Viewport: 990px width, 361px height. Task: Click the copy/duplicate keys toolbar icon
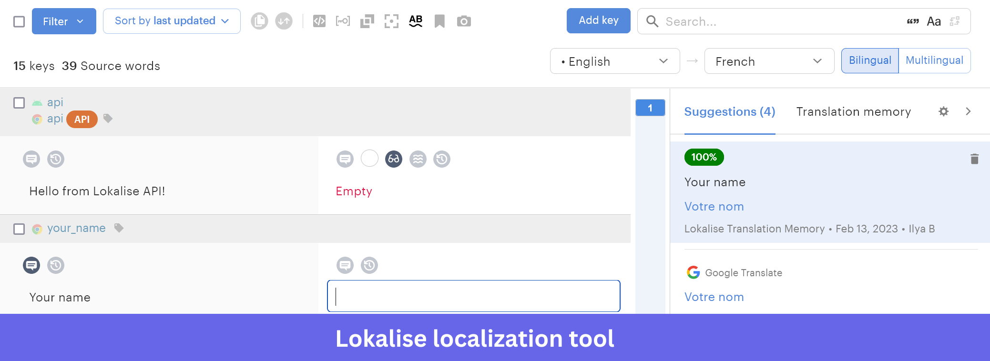point(259,21)
